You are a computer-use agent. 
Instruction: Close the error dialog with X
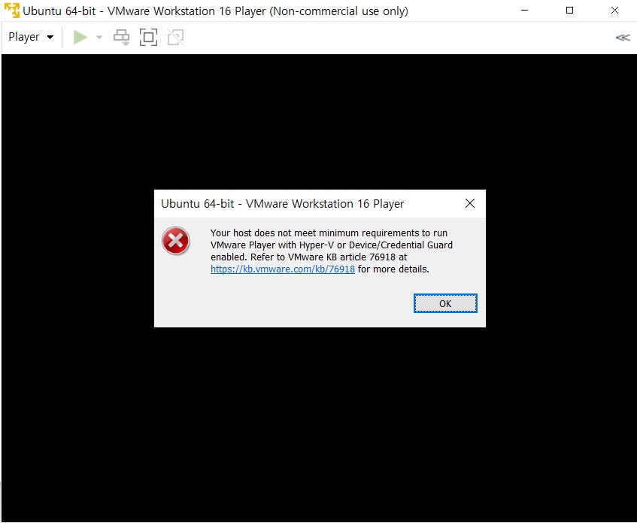tap(470, 204)
